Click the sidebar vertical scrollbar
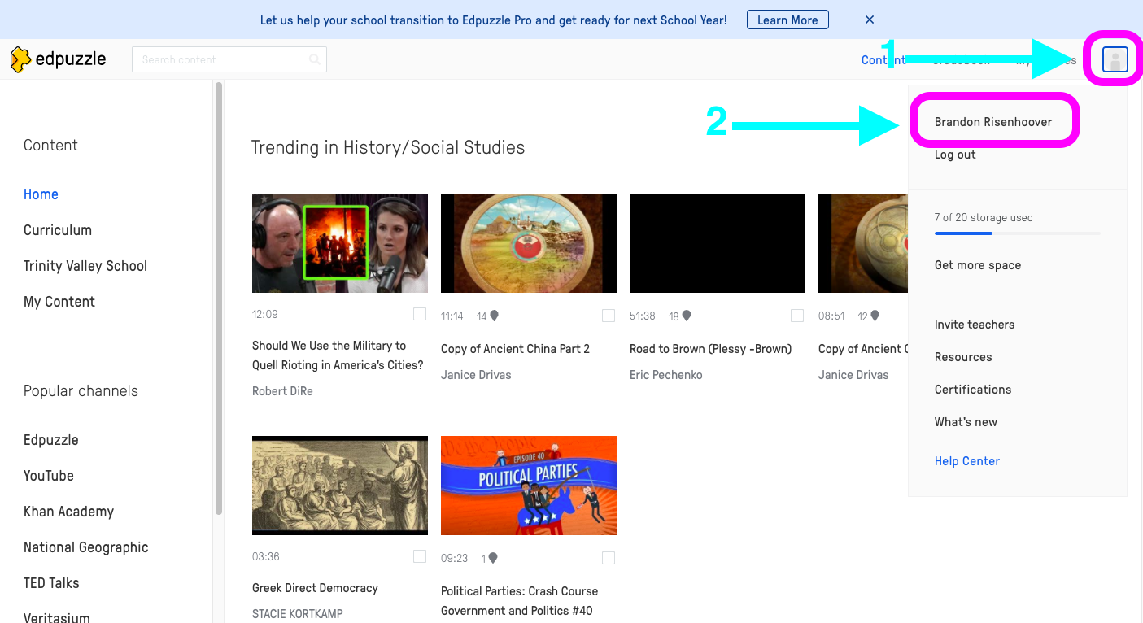1143x623 pixels. click(218, 298)
